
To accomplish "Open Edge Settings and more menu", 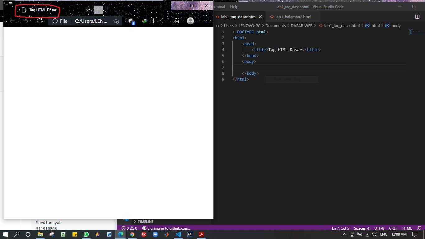I will tap(204, 21).
